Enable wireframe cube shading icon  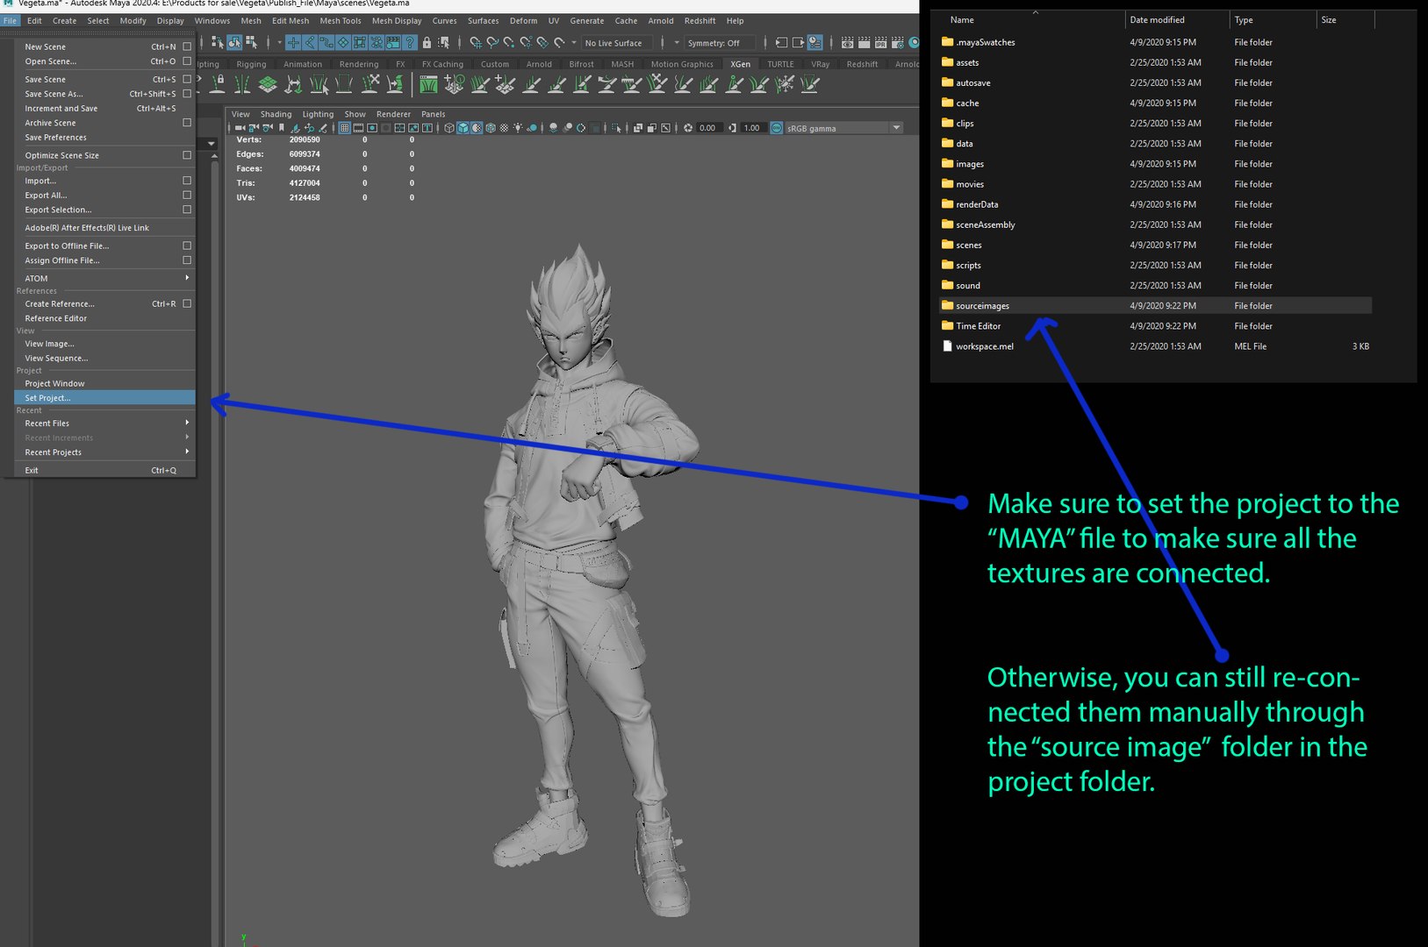pos(448,128)
